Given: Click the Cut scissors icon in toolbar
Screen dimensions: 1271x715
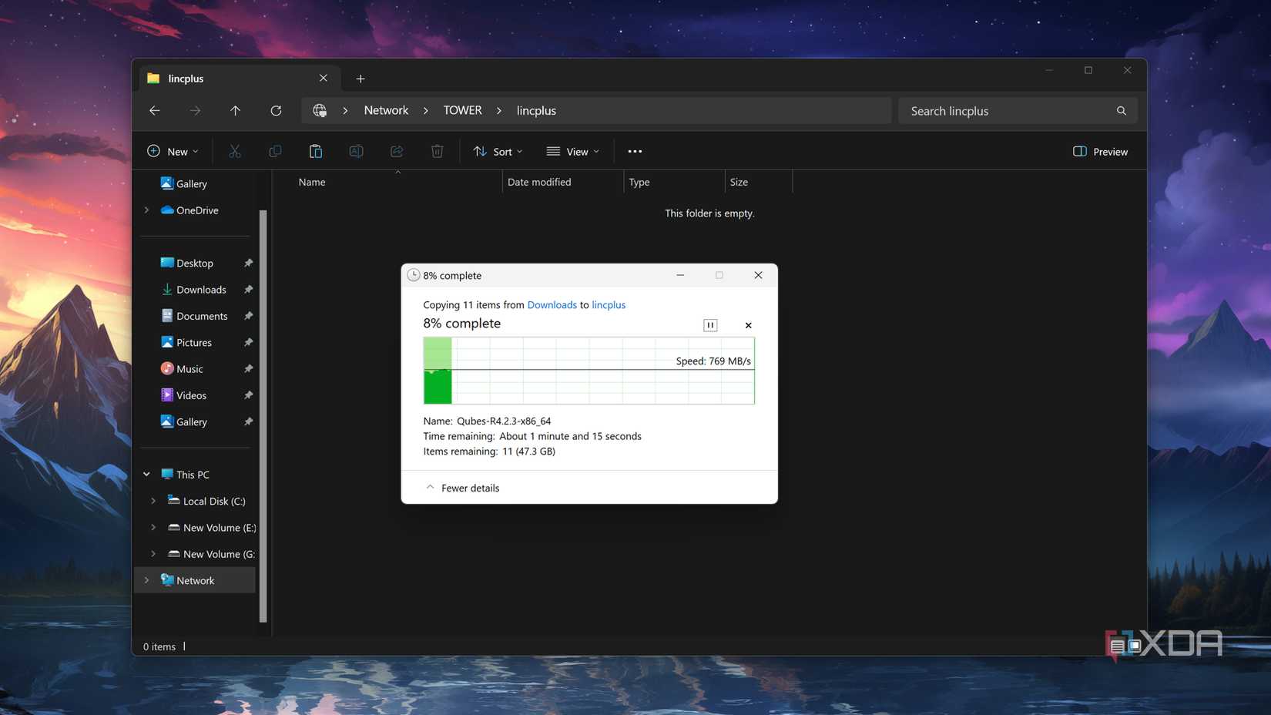Looking at the screenshot, I should pyautogui.click(x=235, y=152).
